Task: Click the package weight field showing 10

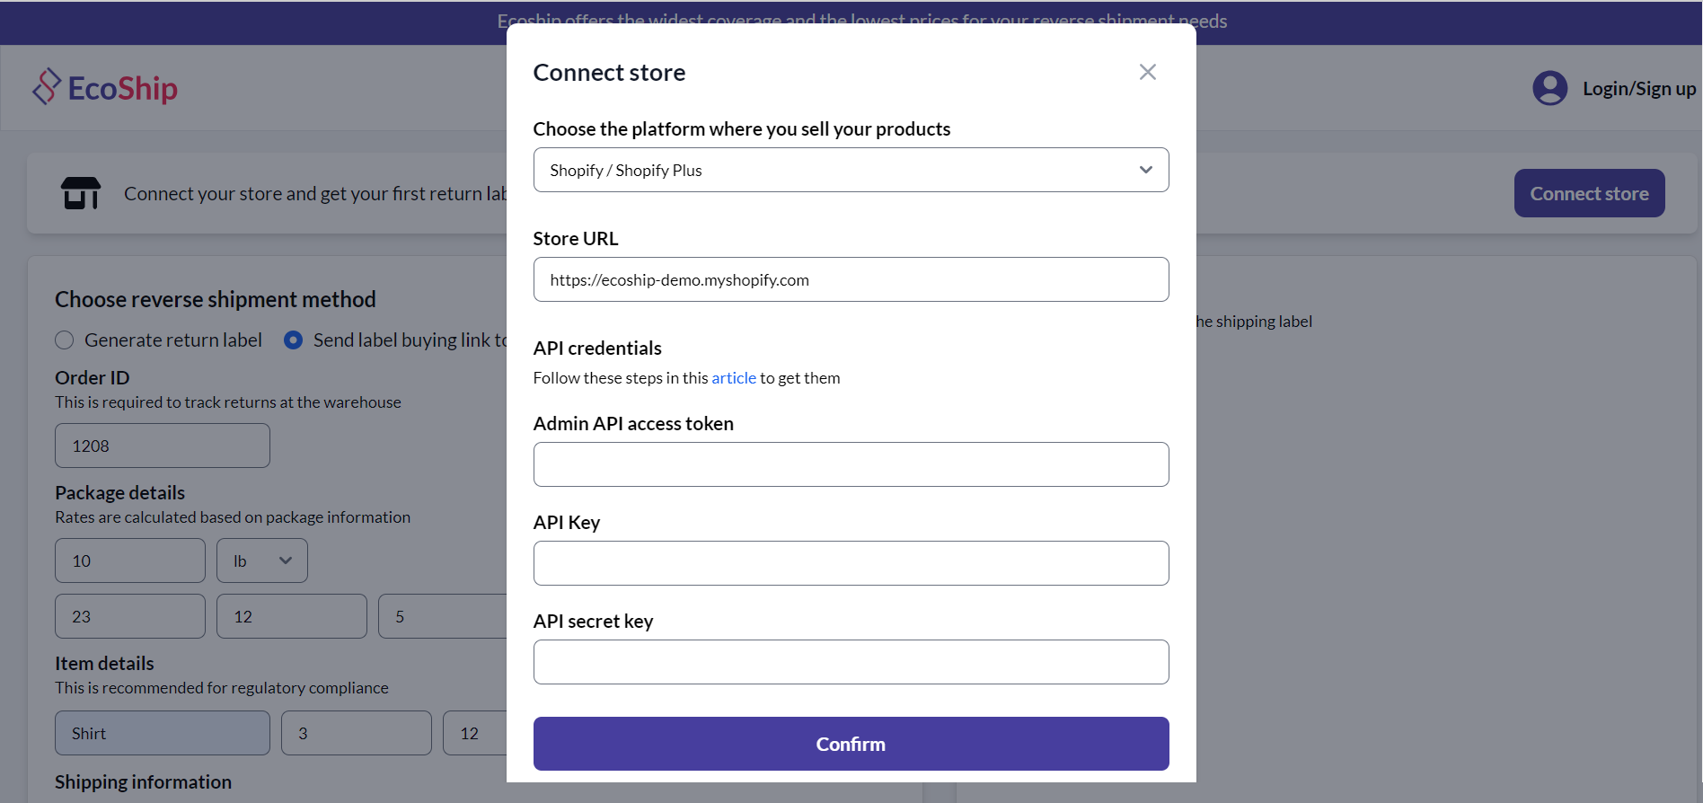Action: [129, 560]
